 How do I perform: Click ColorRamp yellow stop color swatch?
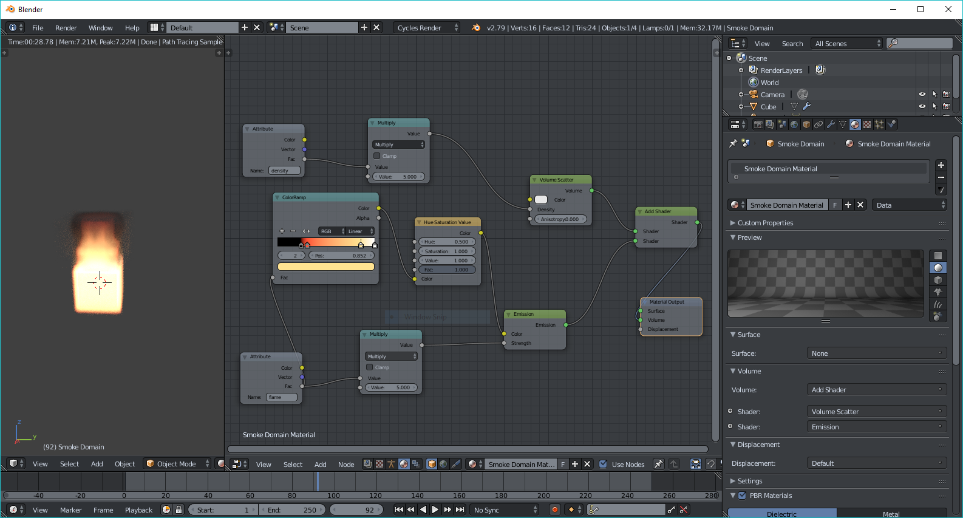326,267
